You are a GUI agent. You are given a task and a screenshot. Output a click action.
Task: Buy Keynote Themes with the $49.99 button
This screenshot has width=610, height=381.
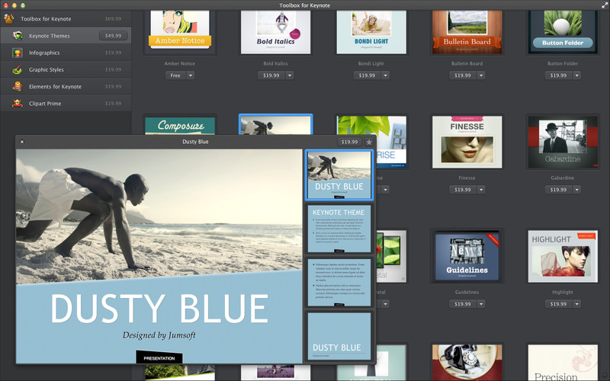point(113,35)
